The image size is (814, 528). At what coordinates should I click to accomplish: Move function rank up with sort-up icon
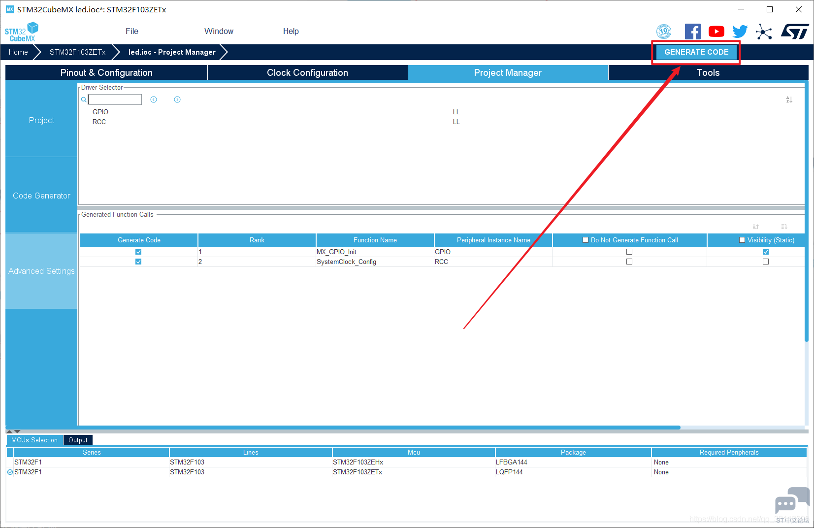(755, 227)
